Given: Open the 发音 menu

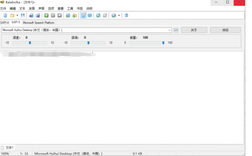Looking at the screenshot, I should pyautogui.click(x=32, y=8).
